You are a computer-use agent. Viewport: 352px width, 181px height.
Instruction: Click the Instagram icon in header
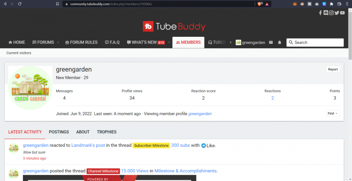click(331, 13)
